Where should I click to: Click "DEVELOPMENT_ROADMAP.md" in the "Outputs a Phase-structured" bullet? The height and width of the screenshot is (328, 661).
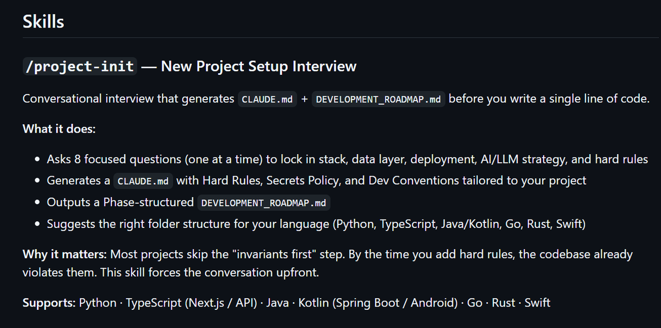tap(264, 203)
